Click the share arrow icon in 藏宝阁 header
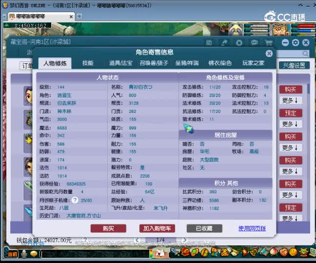Screen dimensions: 316x263 pyautogui.click(x=224, y=43)
